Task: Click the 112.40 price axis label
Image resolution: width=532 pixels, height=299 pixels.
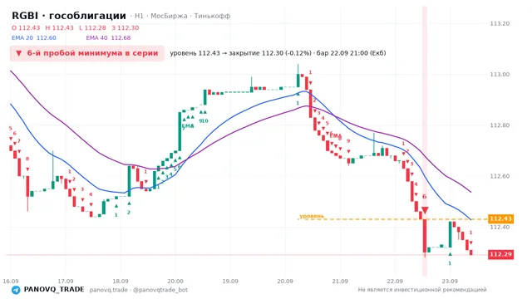Action: click(500, 227)
